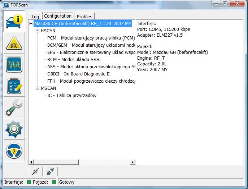Open the tests checklist section

click(x=14, y=86)
